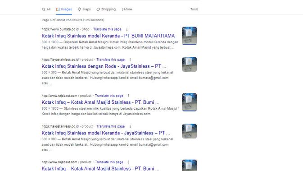This screenshot has height=171, width=303.
Task: Click the three-dot icon beside More
Action: pyautogui.click(x=122, y=9)
